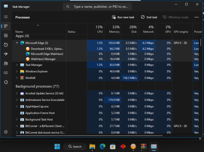This screenshot has width=204, height=152.
Task: Click the Apps (4) group heading
Action: 22,36
